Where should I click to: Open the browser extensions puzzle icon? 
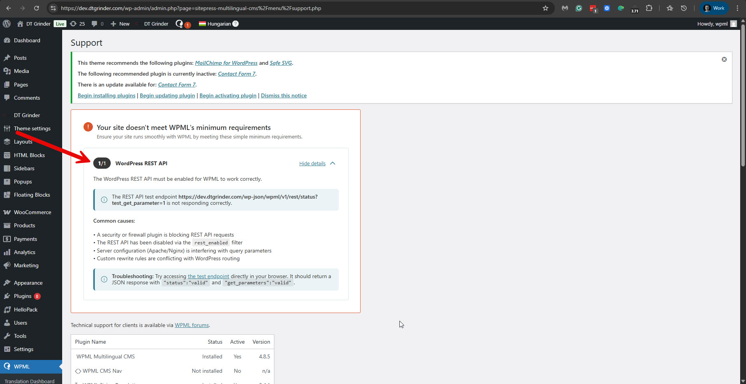pyautogui.click(x=649, y=8)
